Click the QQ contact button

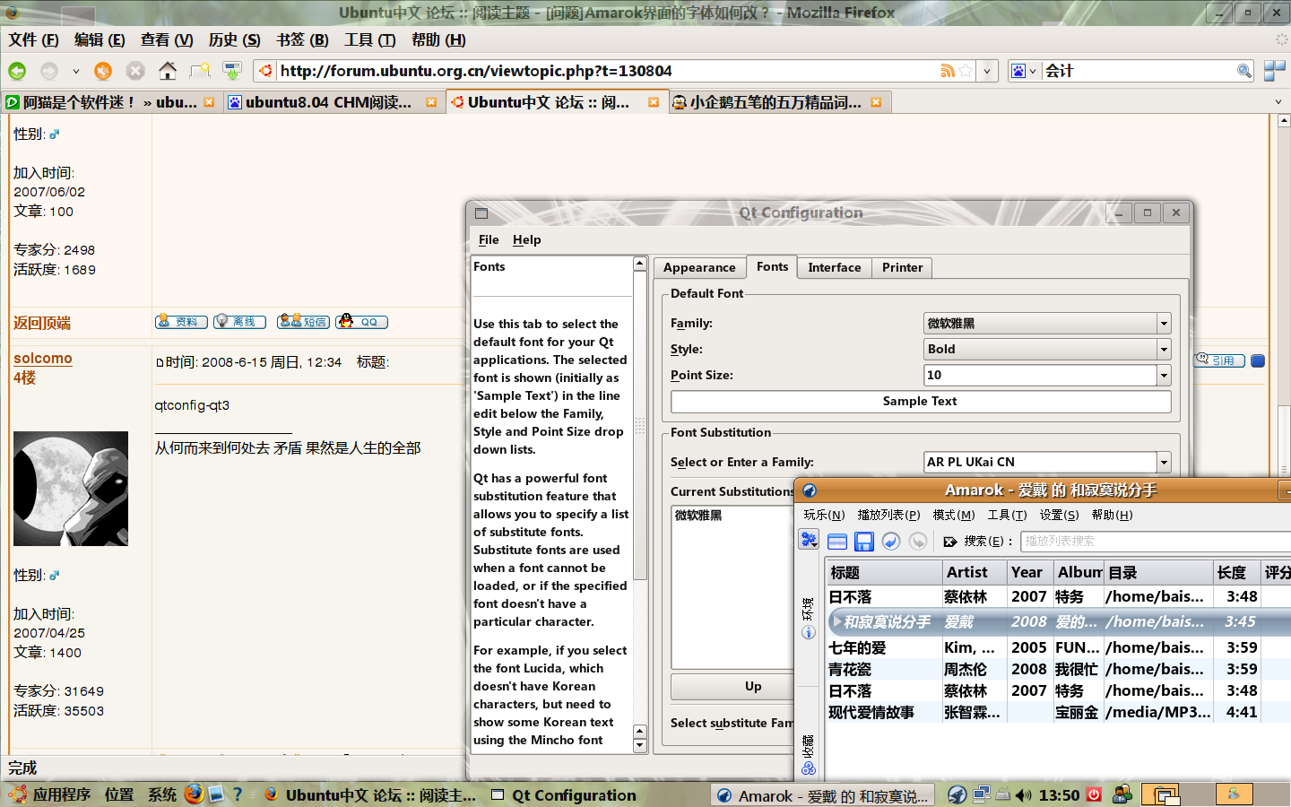click(361, 322)
